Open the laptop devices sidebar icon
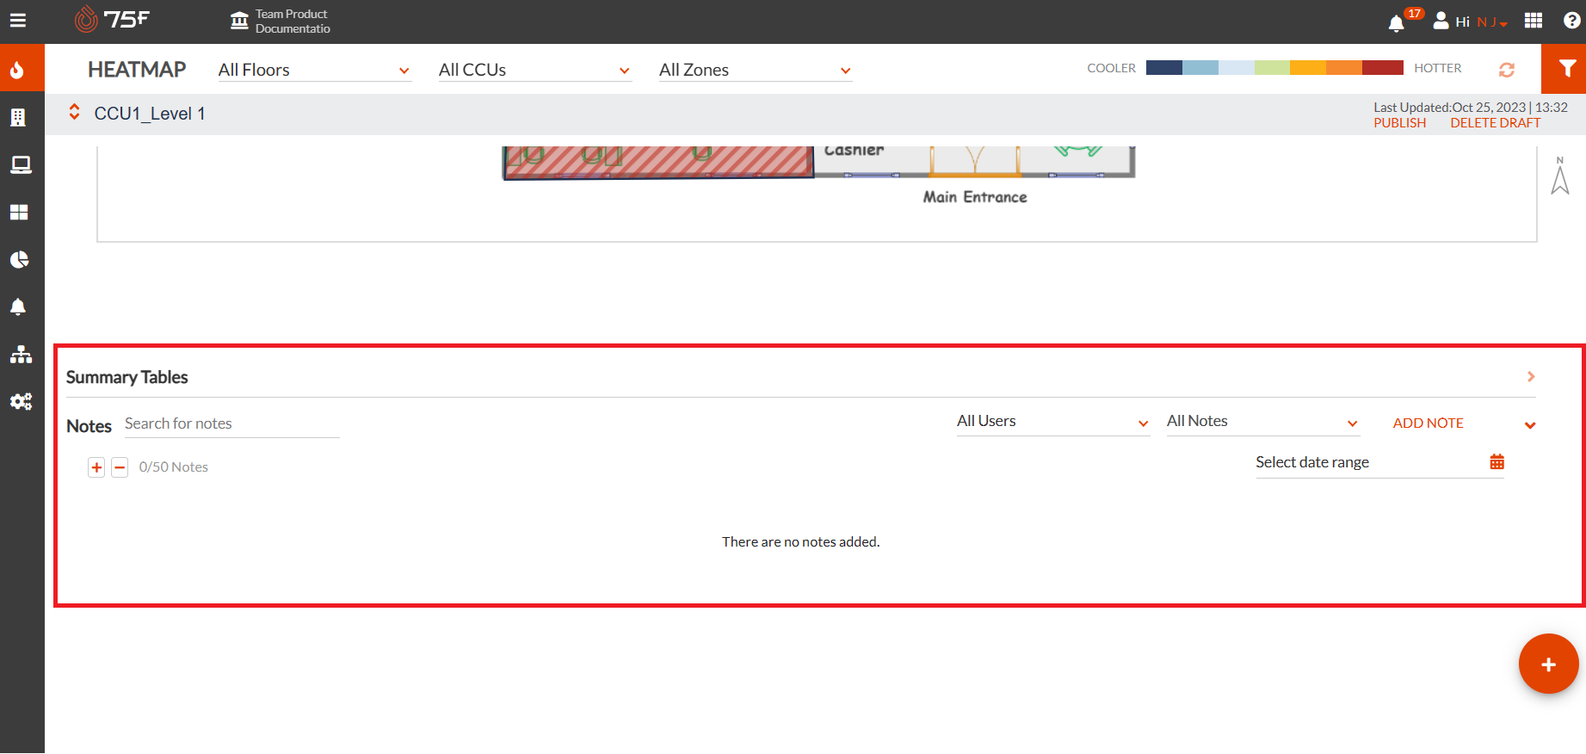The image size is (1586, 754). coord(21,164)
